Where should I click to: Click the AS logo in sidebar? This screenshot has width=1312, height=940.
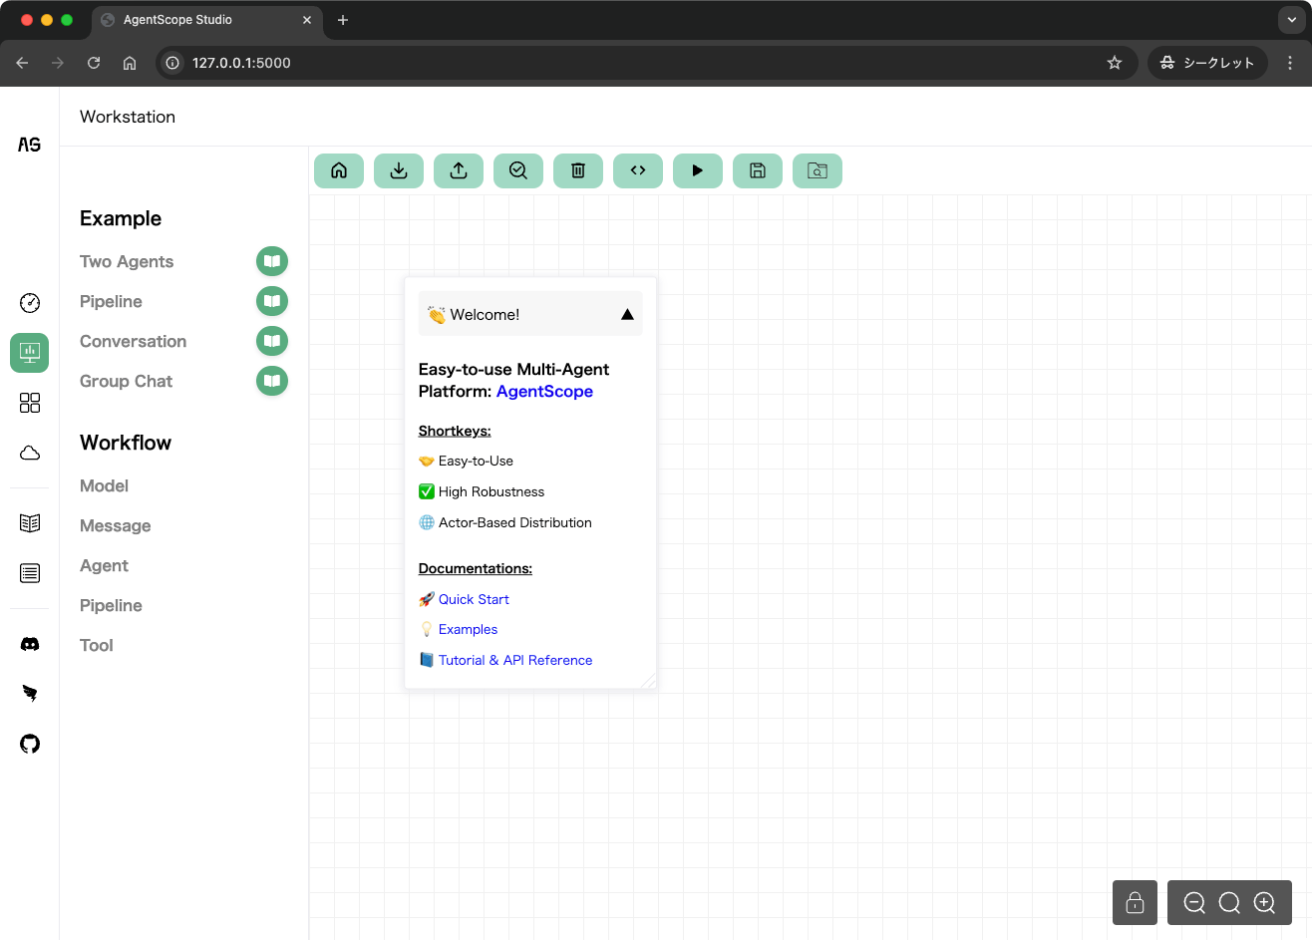[30, 145]
